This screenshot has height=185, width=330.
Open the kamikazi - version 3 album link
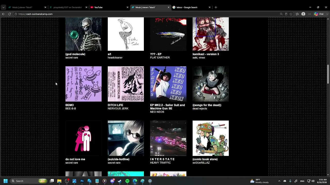pos(206,54)
